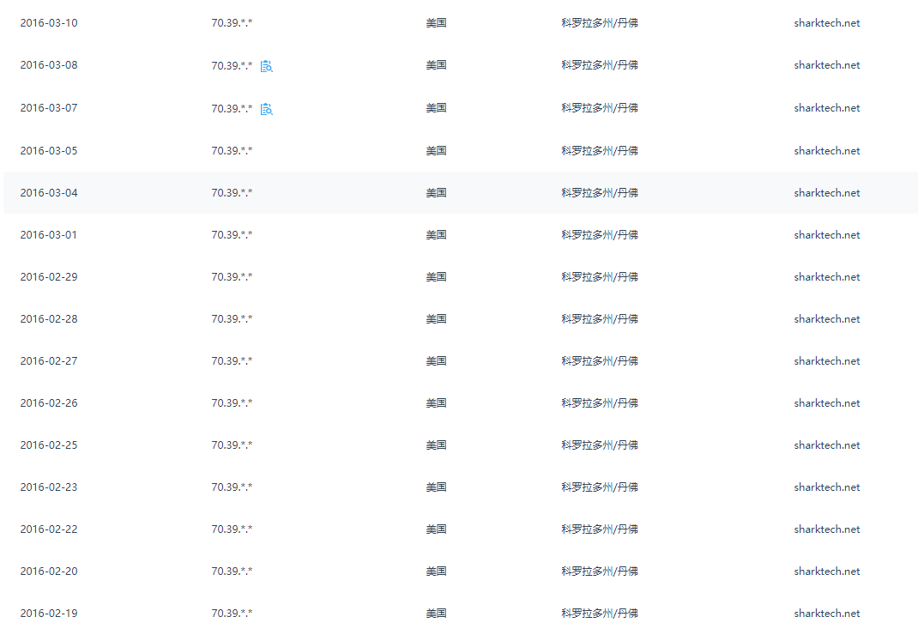Click the IP address in the 2016-02-20 row
This screenshot has height=629, width=918.
(x=232, y=572)
